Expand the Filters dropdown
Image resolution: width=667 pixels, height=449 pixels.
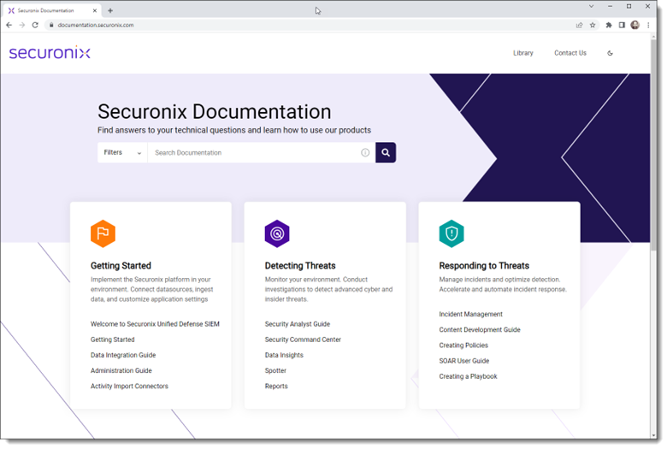click(x=122, y=152)
